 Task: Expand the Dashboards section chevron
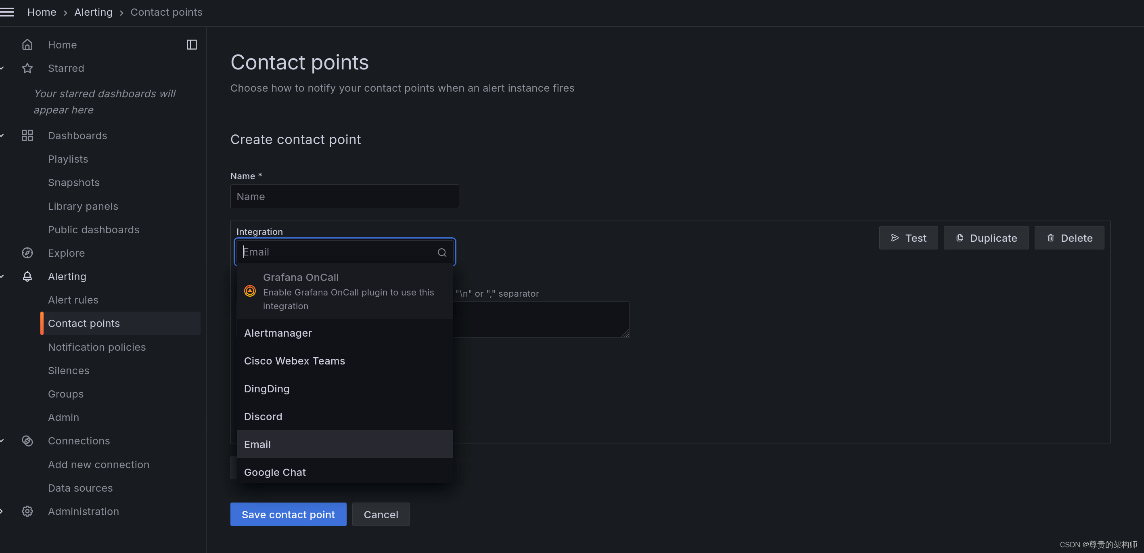[x=2, y=136]
